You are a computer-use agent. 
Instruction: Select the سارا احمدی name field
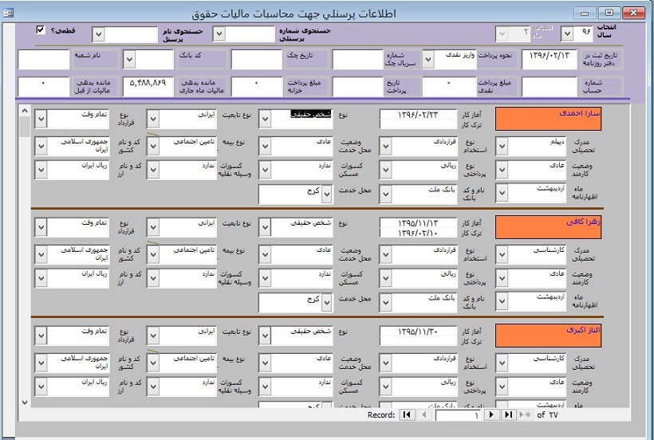548,119
